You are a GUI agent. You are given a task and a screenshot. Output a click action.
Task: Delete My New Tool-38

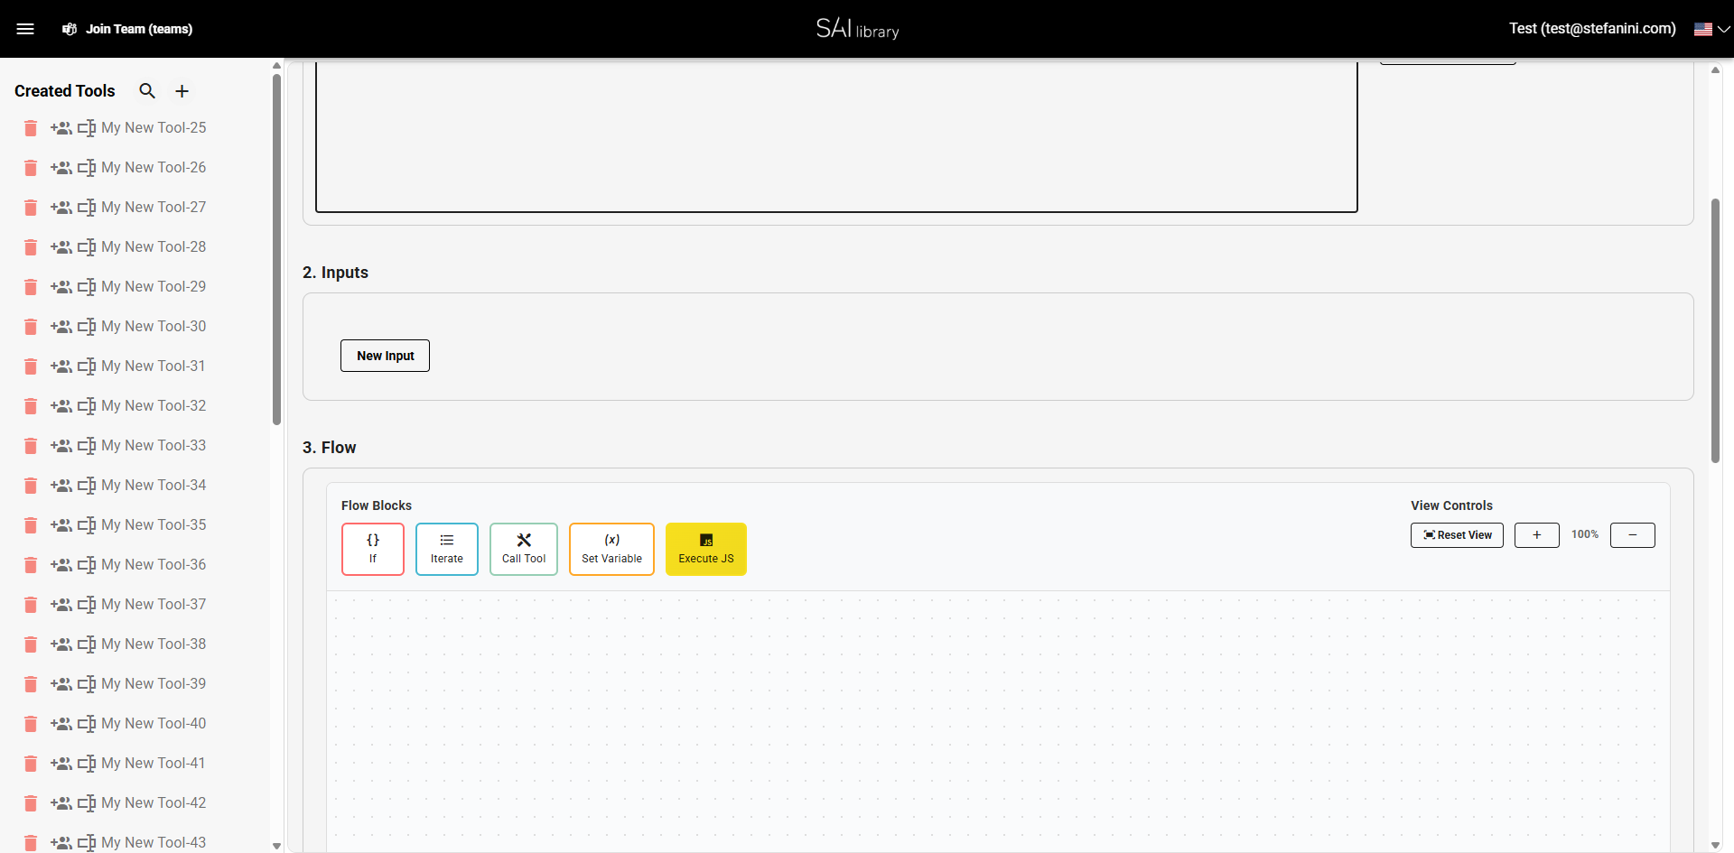click(31, 644)
